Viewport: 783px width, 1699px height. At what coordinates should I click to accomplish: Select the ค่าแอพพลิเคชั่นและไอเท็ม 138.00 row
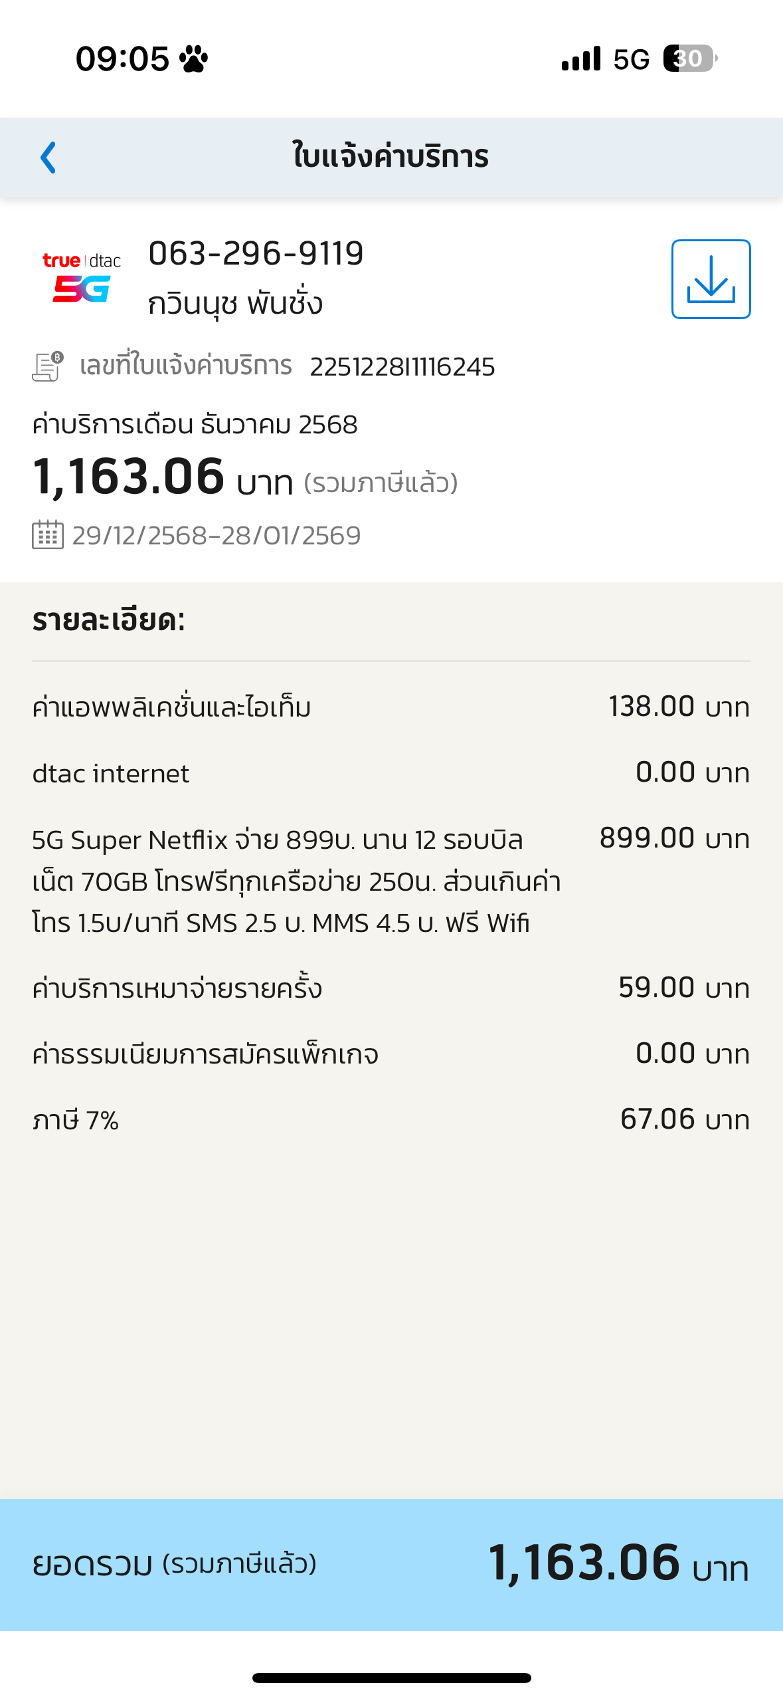pos(391,707)
